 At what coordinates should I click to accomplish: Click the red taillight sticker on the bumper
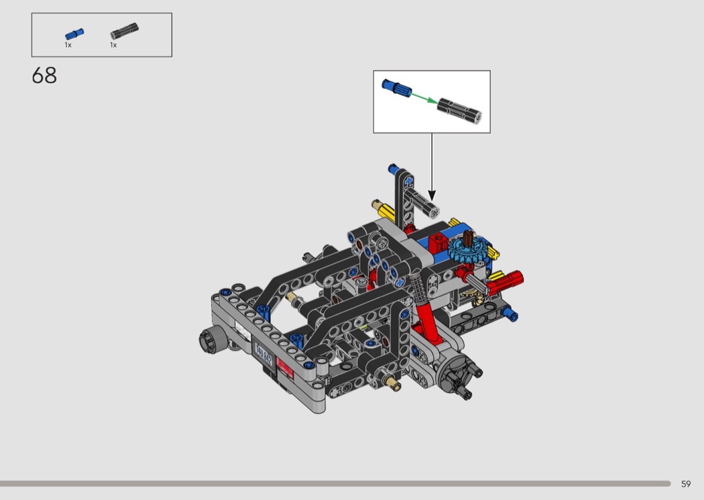coord(286,371)
